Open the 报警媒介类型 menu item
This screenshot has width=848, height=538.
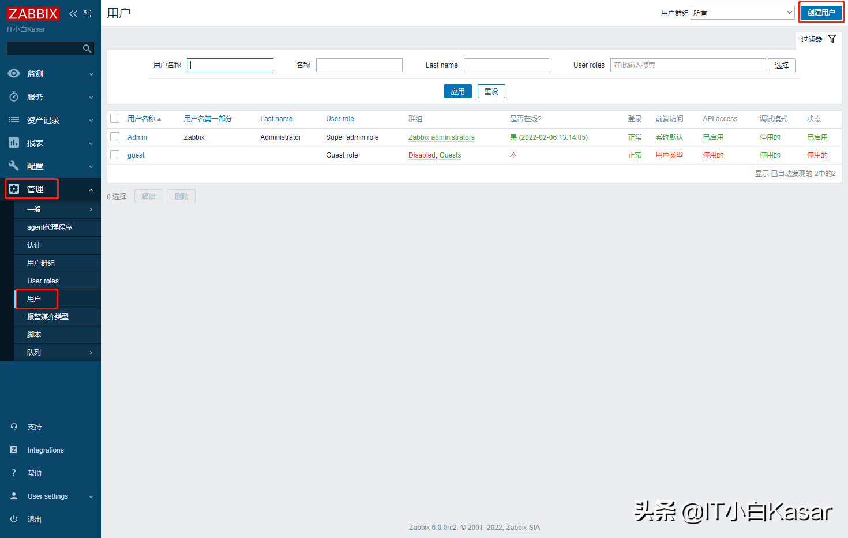[x=48, y=317]
